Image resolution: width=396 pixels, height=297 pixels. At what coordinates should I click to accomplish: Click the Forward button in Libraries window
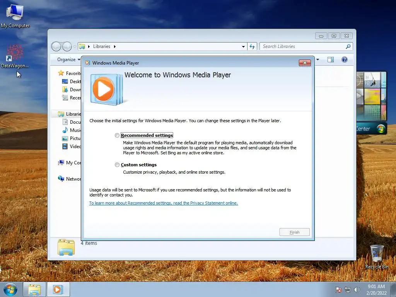pos(67,46)
